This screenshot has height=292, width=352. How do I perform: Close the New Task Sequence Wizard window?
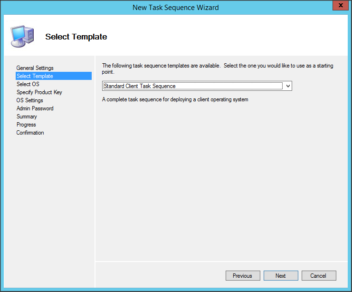coord(339,7)
